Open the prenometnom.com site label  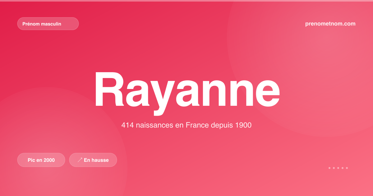330,24
